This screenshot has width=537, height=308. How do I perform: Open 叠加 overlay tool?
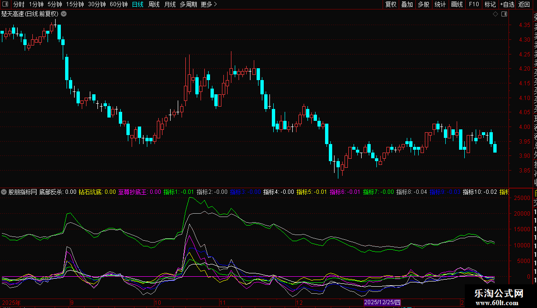pyautogui.click(x=407, y=5)
